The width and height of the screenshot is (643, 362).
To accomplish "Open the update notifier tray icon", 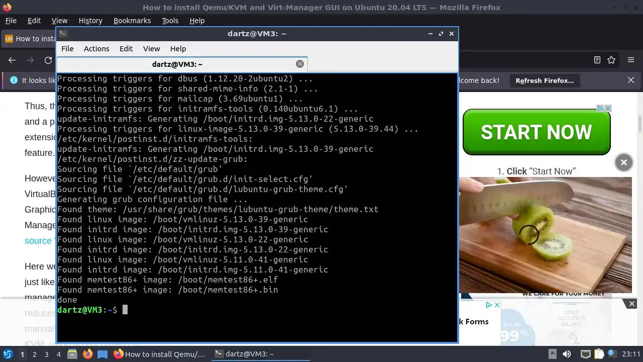I will tap(613, 354).
